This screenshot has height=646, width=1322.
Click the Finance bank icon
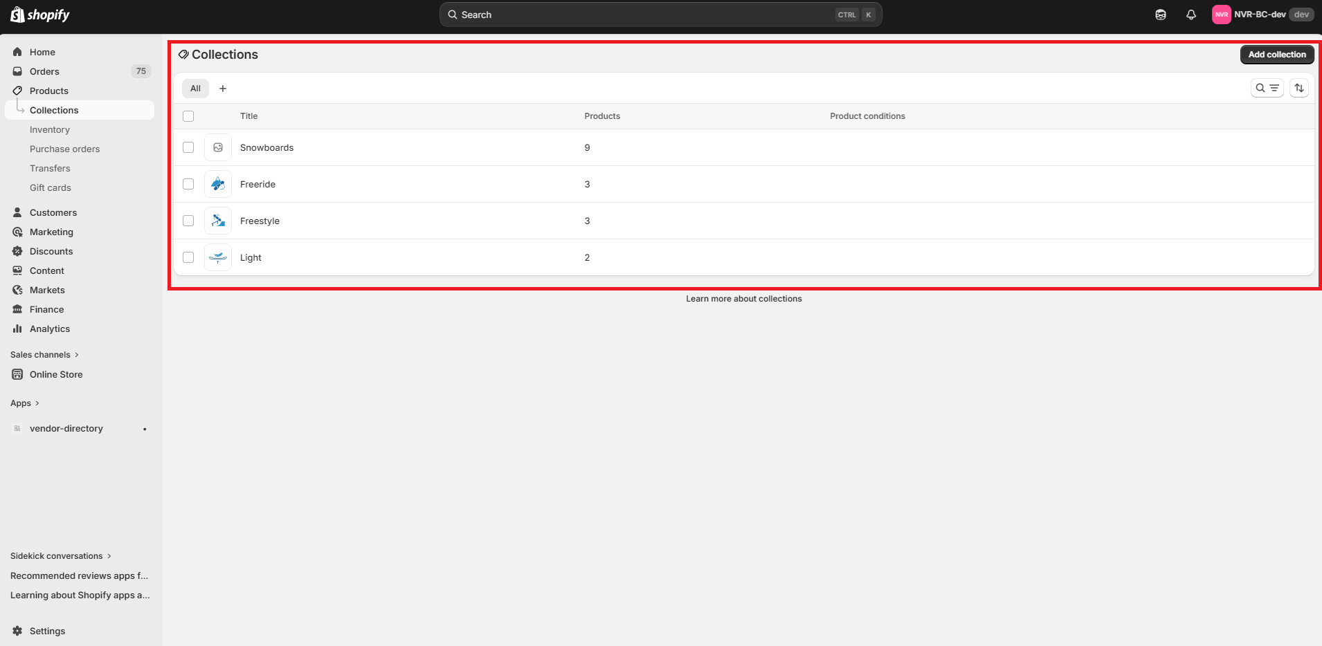point(17,309)
